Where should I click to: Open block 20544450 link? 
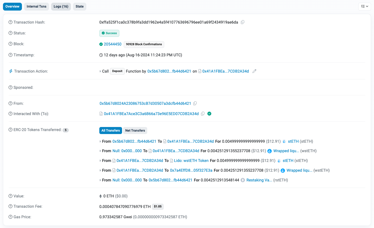pos(113,44)
